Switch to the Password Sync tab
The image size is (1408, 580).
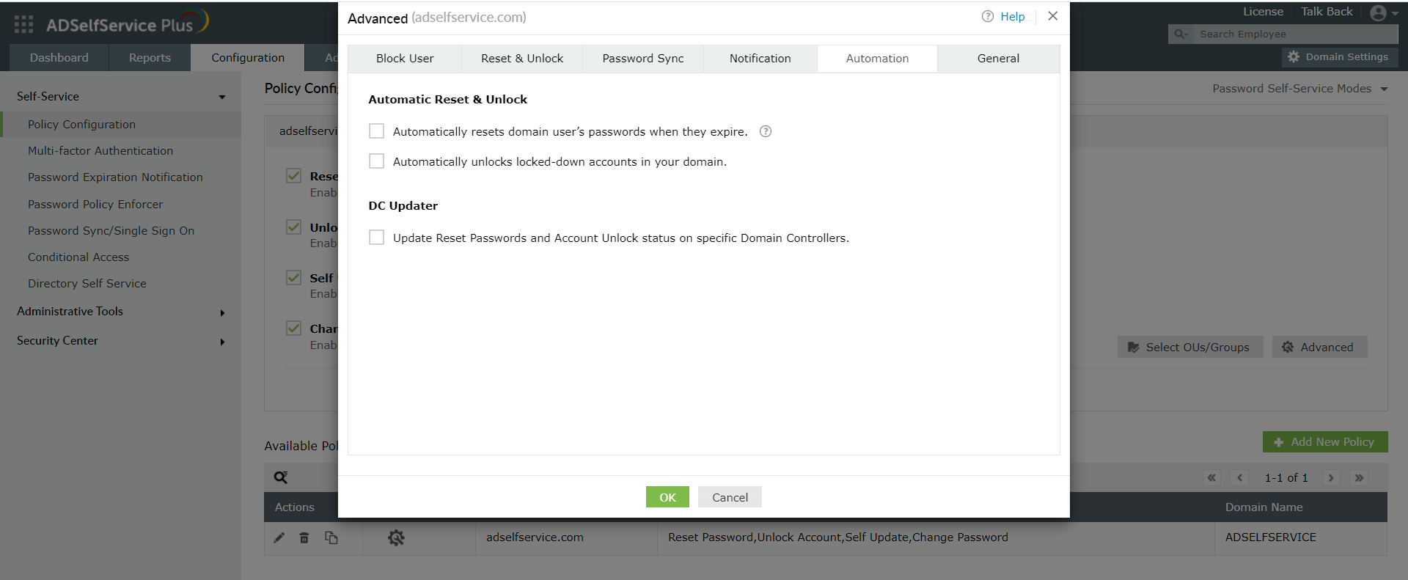[642, 59]
